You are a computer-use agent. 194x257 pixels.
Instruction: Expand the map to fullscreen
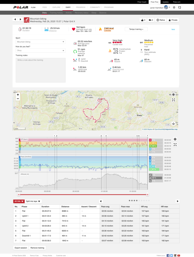pyautogui.click(x=173, y=100)
